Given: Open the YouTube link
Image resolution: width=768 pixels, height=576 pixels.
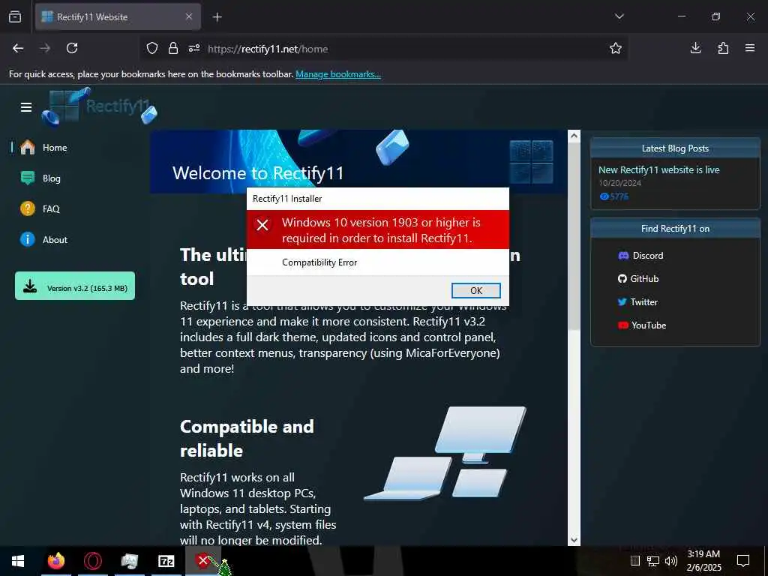Looking at the screenshot, I should (642, 325).
